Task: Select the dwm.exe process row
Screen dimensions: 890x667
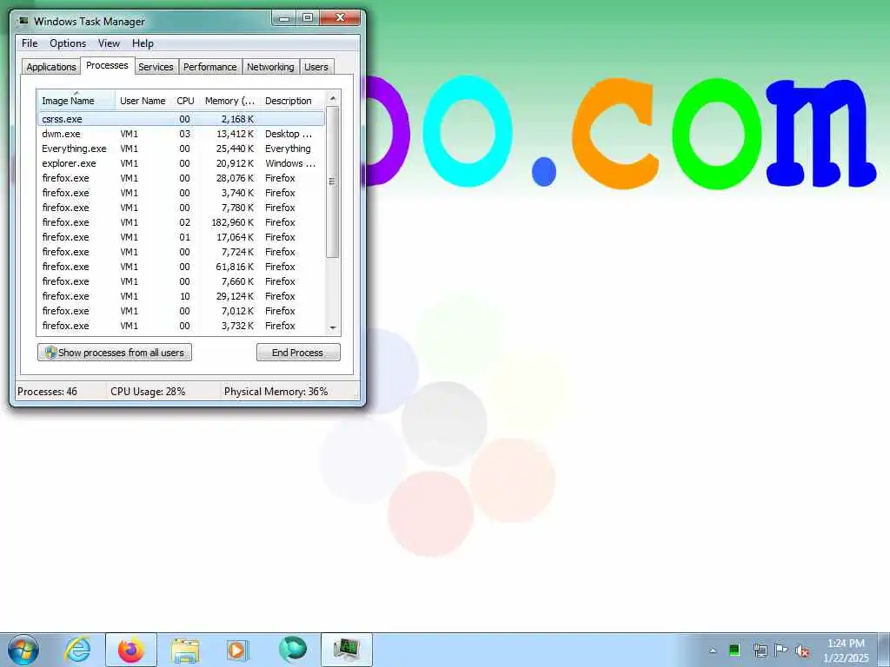Action: [181, 134]
